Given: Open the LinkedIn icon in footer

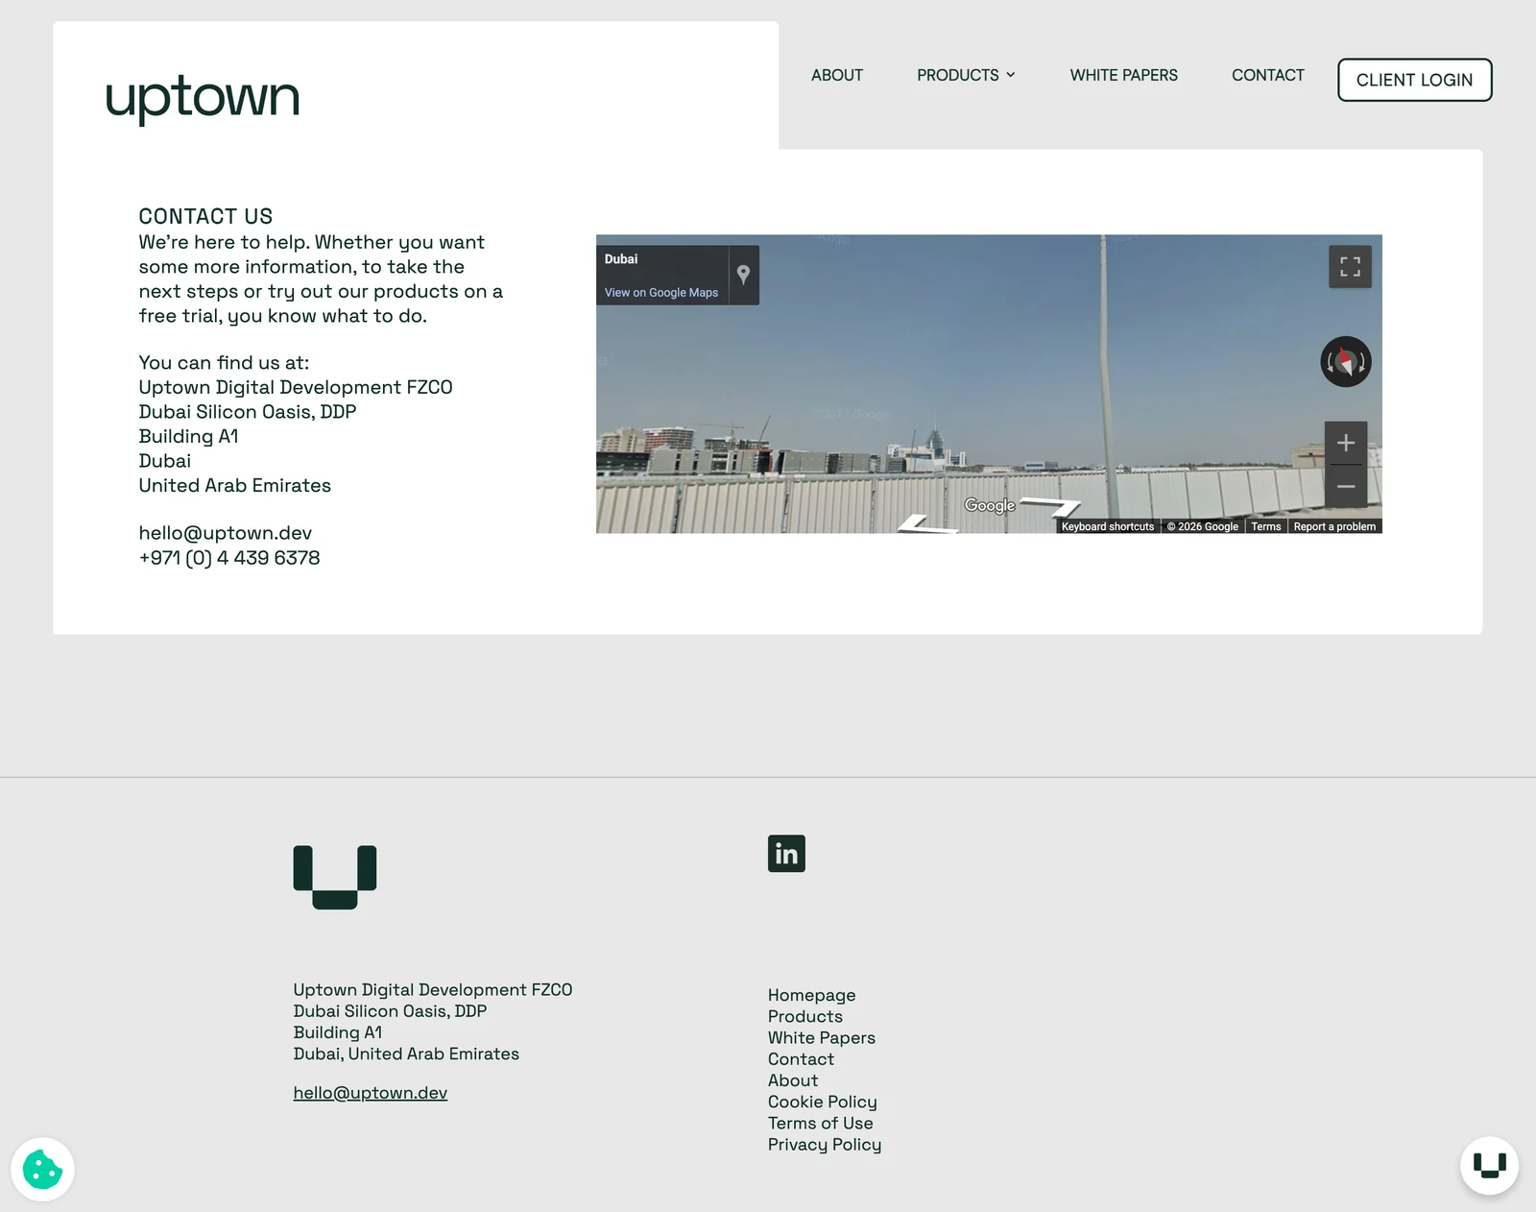Looking at the screenshot, I should point(786,854).
